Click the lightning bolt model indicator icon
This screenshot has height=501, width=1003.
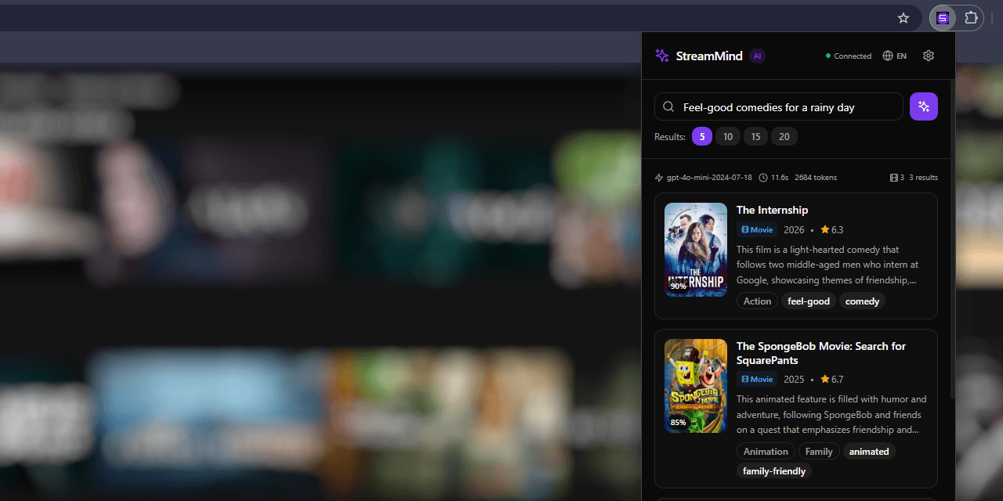tap(659, 177)
